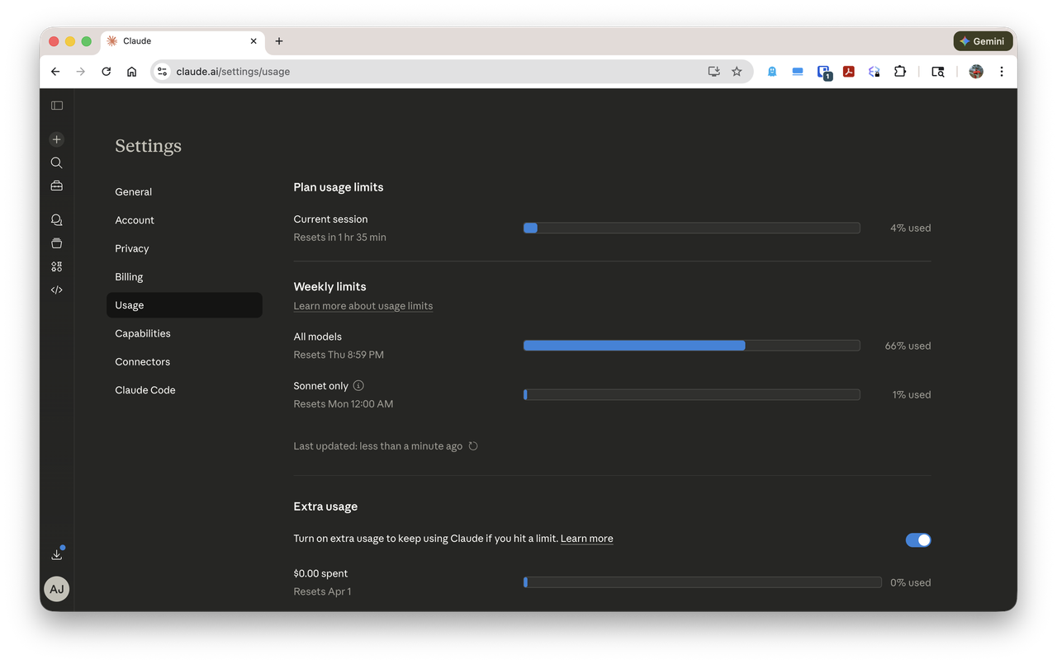Switch to Billing settings
This screenshot has width=1057, height=664.
129,276
